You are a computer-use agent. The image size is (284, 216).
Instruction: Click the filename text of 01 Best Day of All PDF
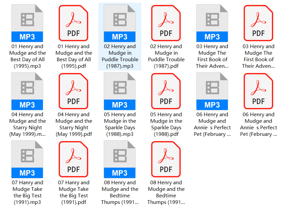coord(73,56)
